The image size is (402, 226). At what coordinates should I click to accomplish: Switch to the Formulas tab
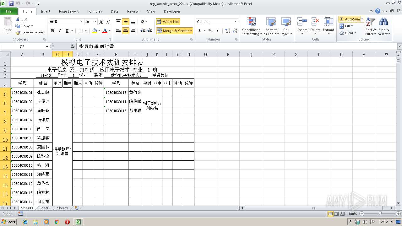click(95, 11)
